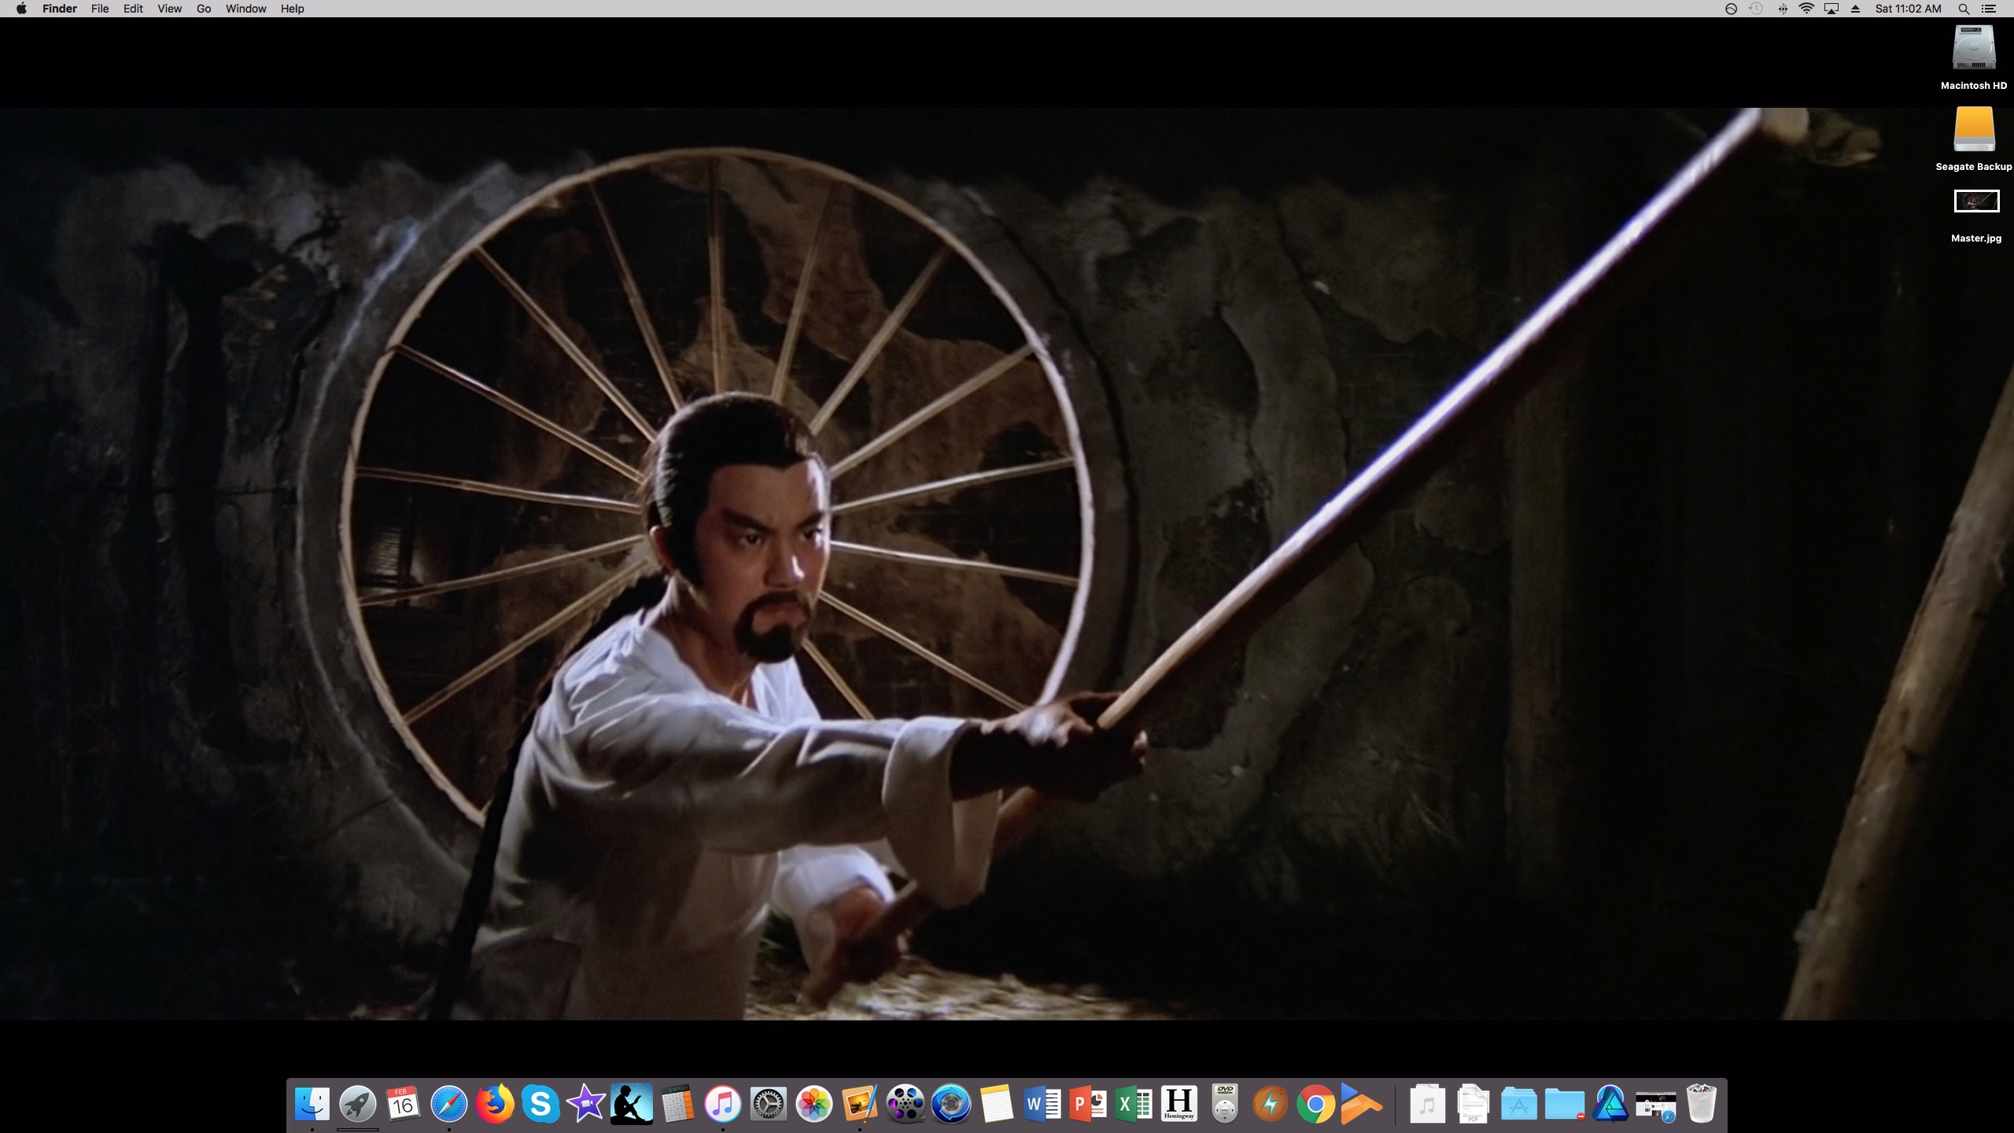
Task: Open the File menu
Action: (x=100, y=9)
